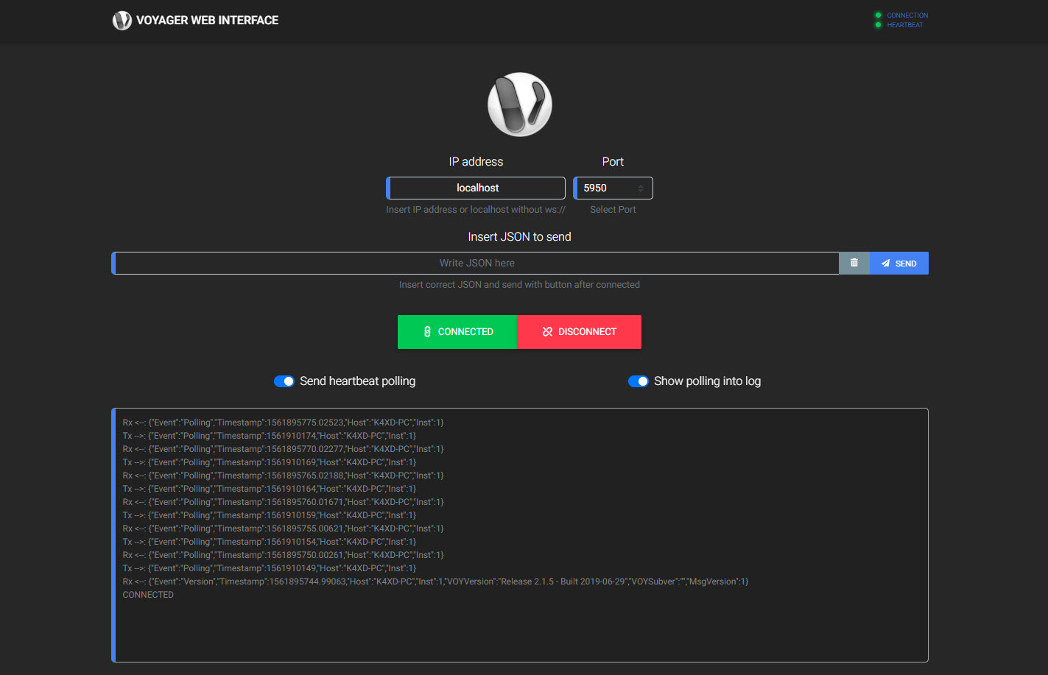Image resolution: width=1048 pixels, height=675 pixels.
Task: Click the large Voyager sphere logo
Action: coord(520,105)
